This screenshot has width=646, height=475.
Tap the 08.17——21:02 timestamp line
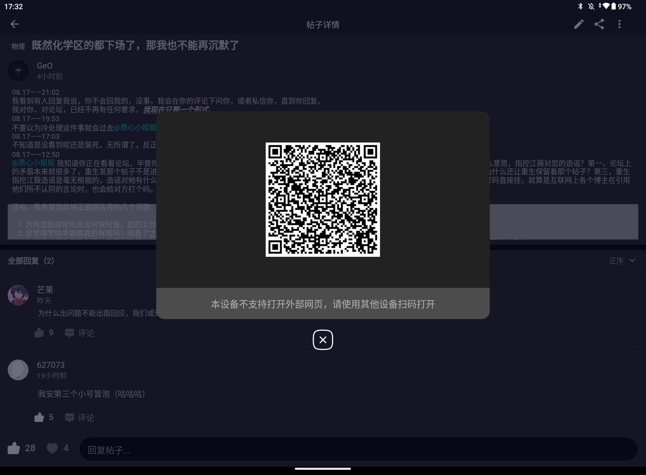pyautogui.click(x=36, y=92)
